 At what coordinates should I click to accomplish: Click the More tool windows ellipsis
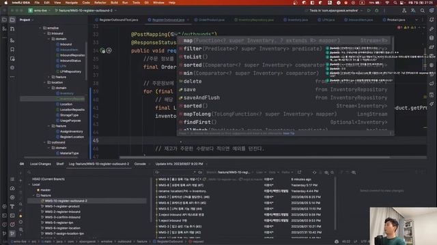coord(12,77)
